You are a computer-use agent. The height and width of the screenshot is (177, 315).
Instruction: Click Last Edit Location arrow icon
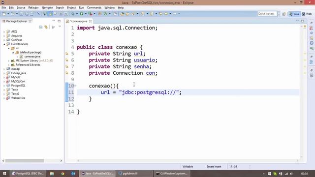(x=160, y=14)
